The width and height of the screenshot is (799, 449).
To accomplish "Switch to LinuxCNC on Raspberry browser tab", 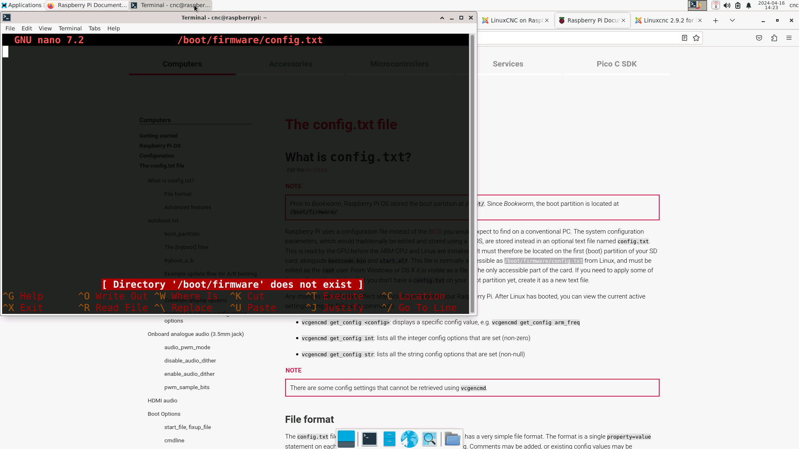I will pos(515,20).
